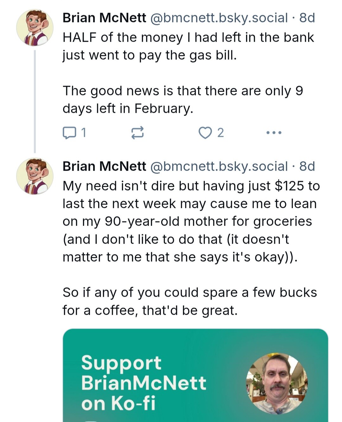This screenshot has height=422, width=342.
Task: Click Brian McNett name on first post
Action: [104, 18]
